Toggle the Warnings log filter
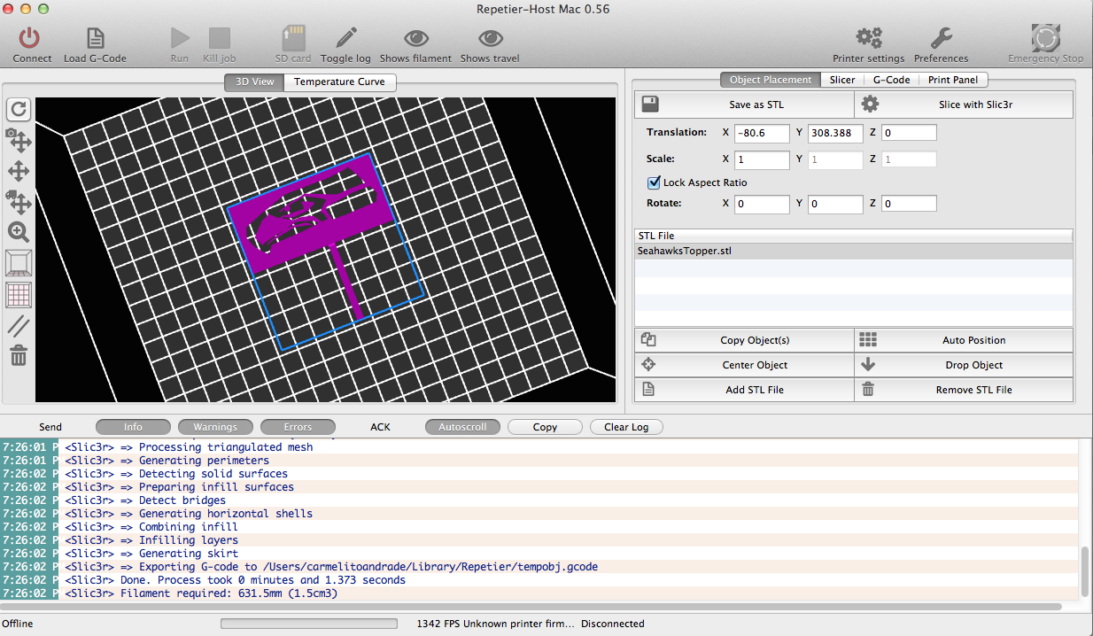Image resolution: width=1093 pixels, height=636 pixels. click(x=215, y=427)
